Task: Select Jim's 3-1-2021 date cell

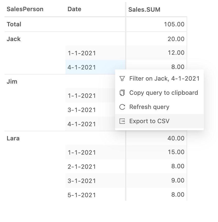Action: (90, 109)
